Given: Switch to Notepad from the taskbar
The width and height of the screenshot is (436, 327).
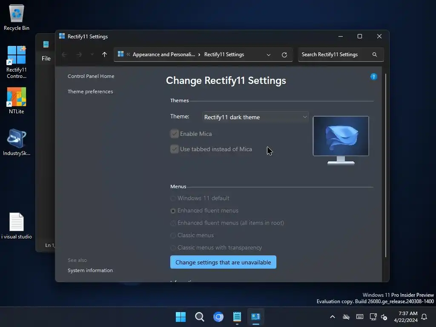Looking at the screenshot, I should pos(237,317).
